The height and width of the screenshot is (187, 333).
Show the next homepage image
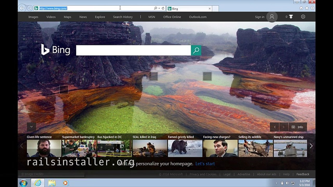[284, 127]
